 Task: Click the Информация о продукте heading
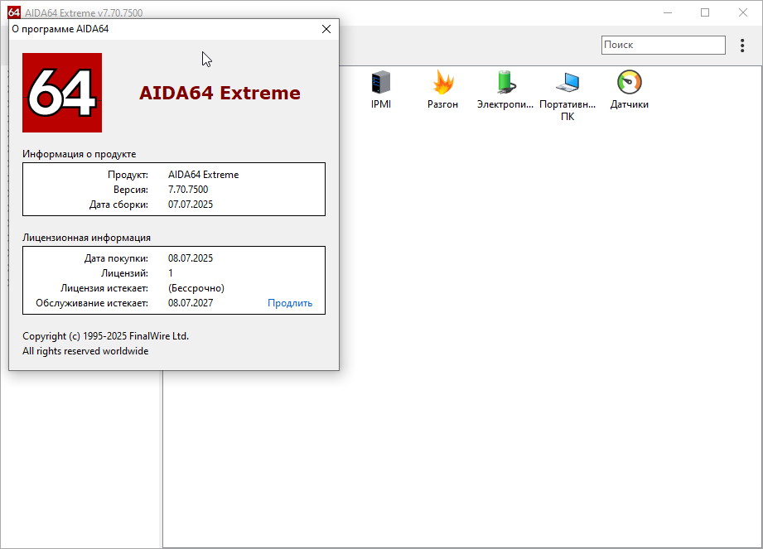click(x=80, y=154)
